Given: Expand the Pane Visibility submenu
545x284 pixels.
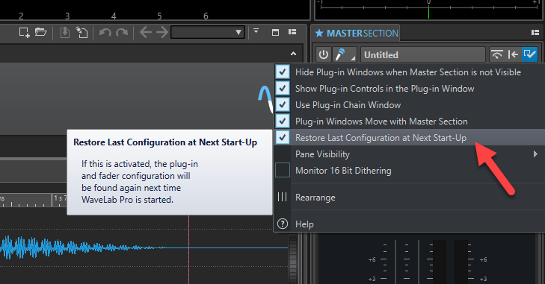Looking at the screenshot, I should [x=409, y=154].
